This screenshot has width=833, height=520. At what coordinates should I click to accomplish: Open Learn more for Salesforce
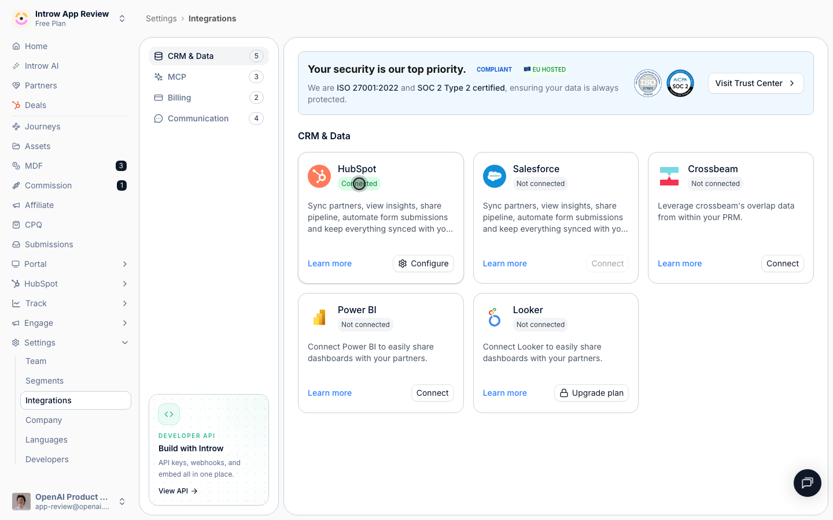coord(505,263)
